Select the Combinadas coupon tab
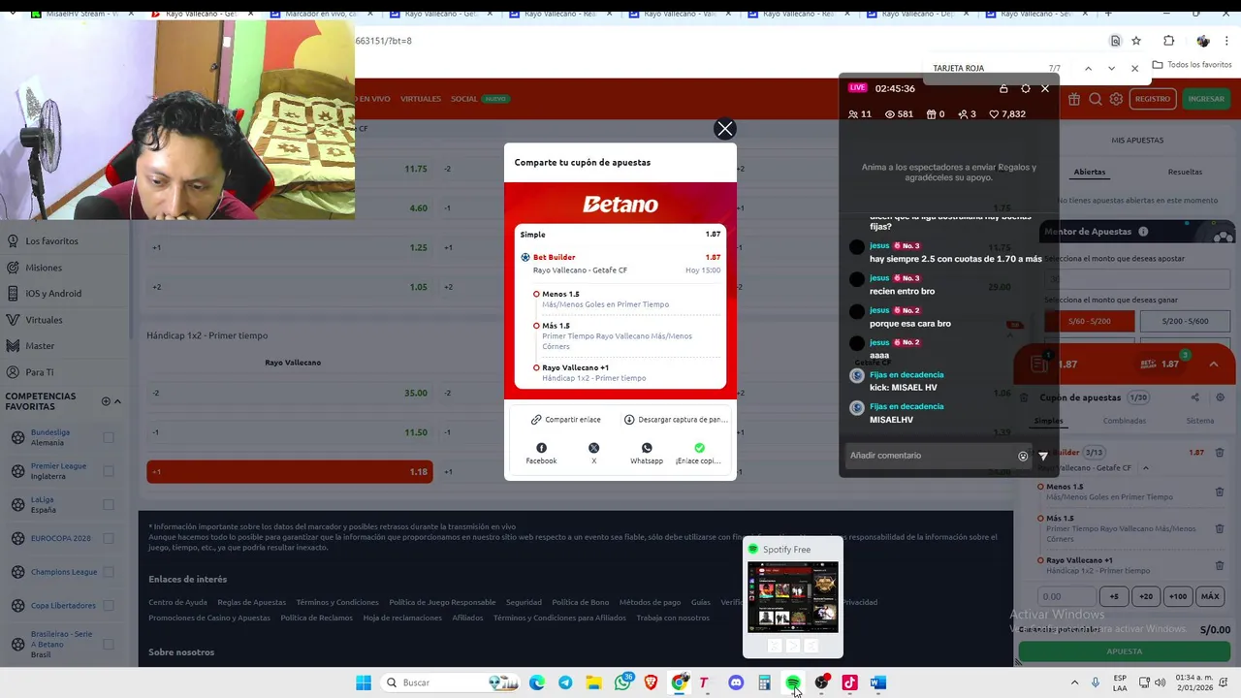Screen dimensions: 1241x698 1125,421
